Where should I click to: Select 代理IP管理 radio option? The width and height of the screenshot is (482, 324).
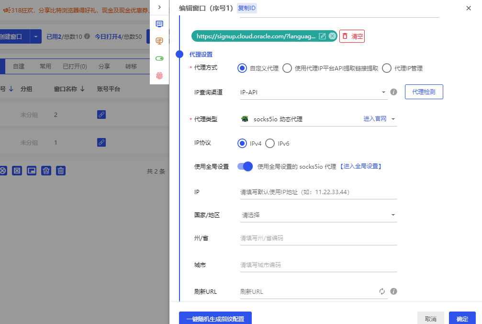coord(387,68)
